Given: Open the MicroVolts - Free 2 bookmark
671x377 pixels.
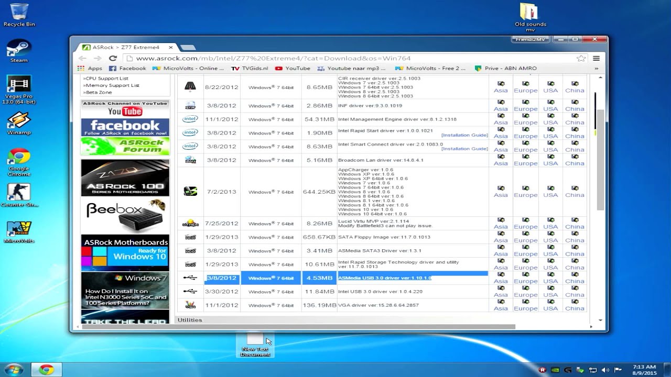Looking at the screenshot, I should 430,68.
